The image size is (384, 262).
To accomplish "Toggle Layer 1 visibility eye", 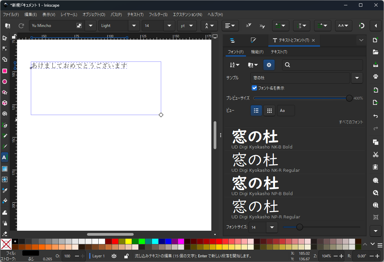I will coord(114,256).
